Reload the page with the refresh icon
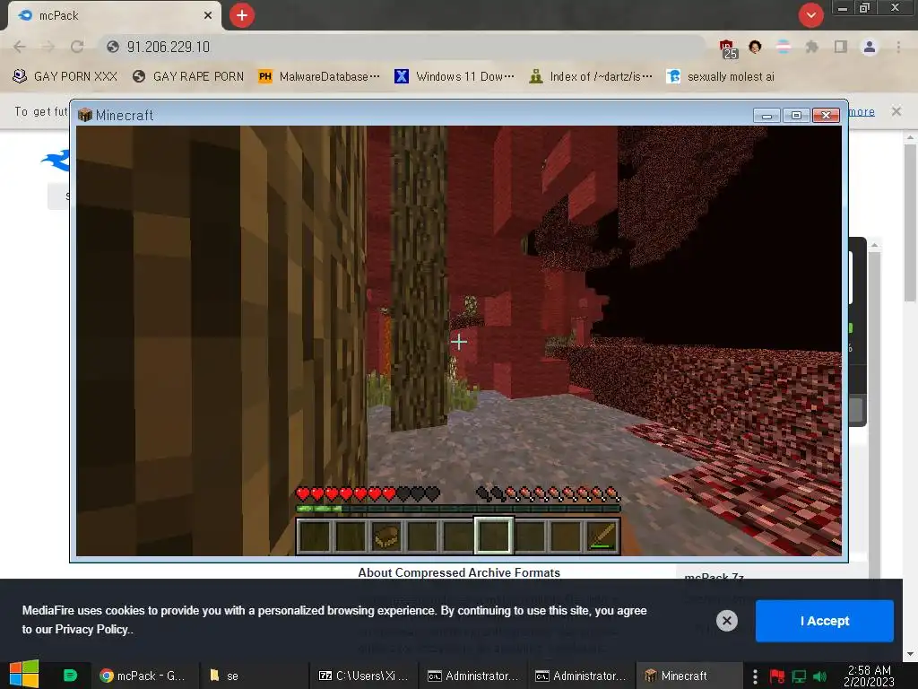 point(77,47)
